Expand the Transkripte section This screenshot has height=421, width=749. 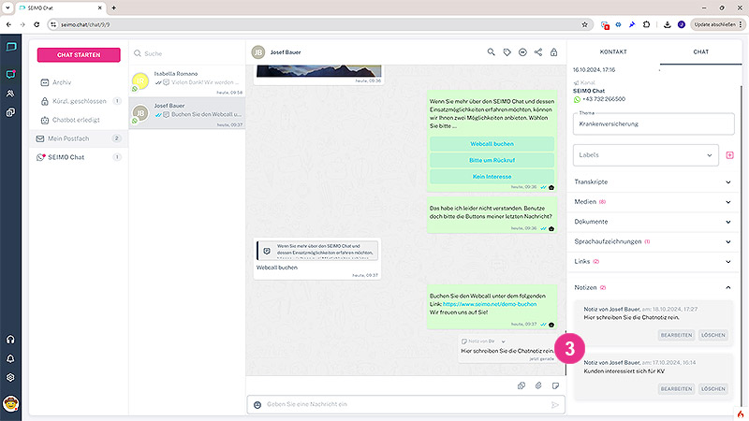click(x=653, y=181)
